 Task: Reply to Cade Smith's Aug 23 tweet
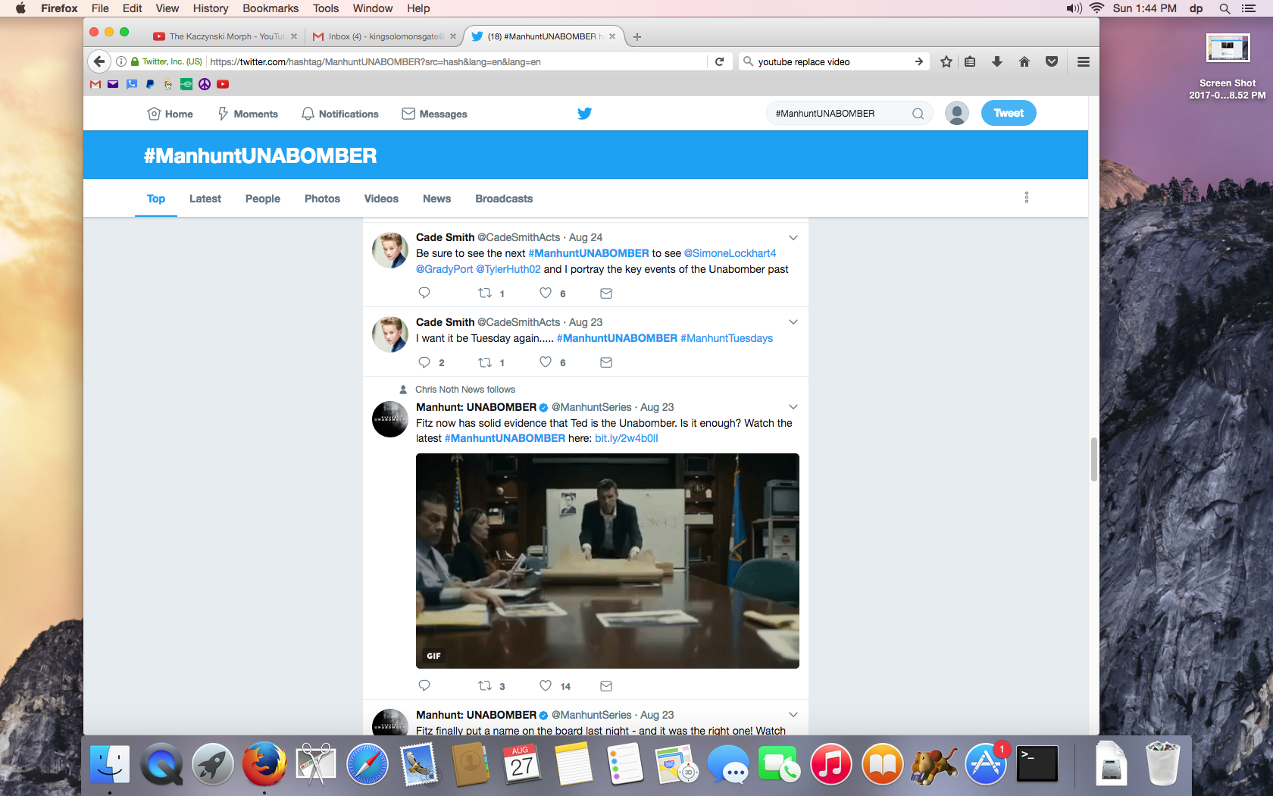pos(424,362)
